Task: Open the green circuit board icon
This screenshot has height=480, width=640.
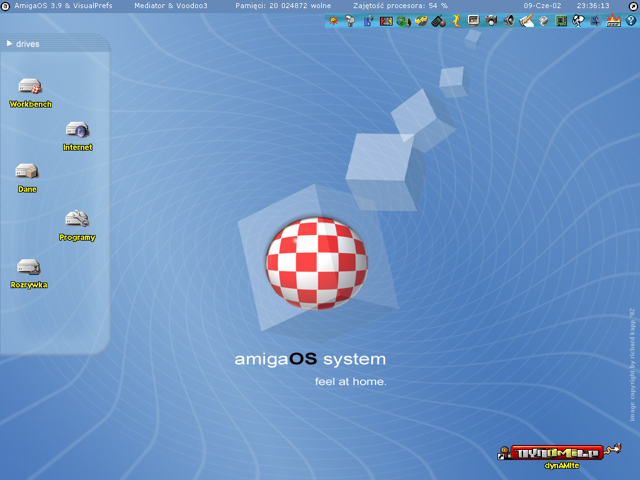Action: point(561,21)
